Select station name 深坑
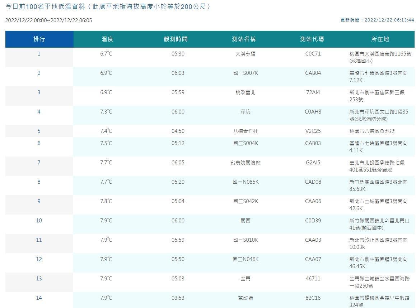The image size is (416, 308). coord(246,112)
